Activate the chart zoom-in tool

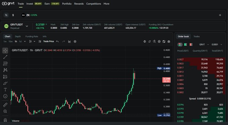click(5, 111)
